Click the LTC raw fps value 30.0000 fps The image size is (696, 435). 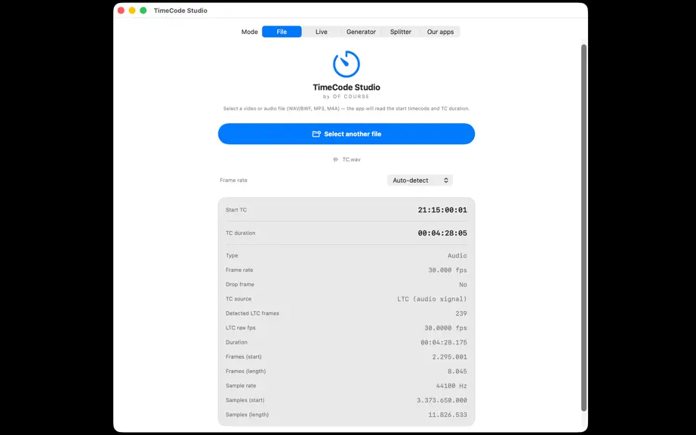pos(445,328)
